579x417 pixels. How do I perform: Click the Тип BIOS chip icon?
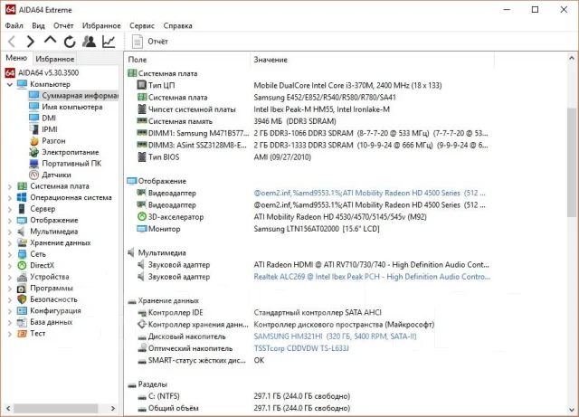click(x=142, y=156)
